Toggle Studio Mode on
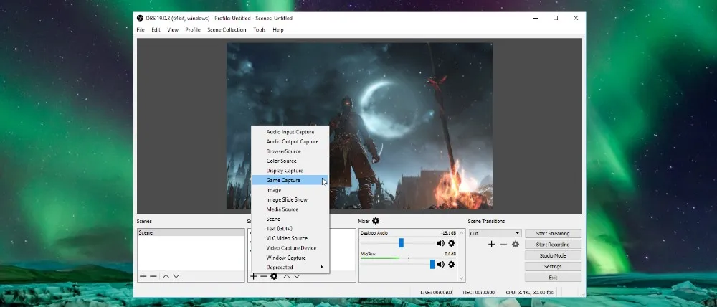The height and width of the screenshot is (307, 717). coord(553,255)
